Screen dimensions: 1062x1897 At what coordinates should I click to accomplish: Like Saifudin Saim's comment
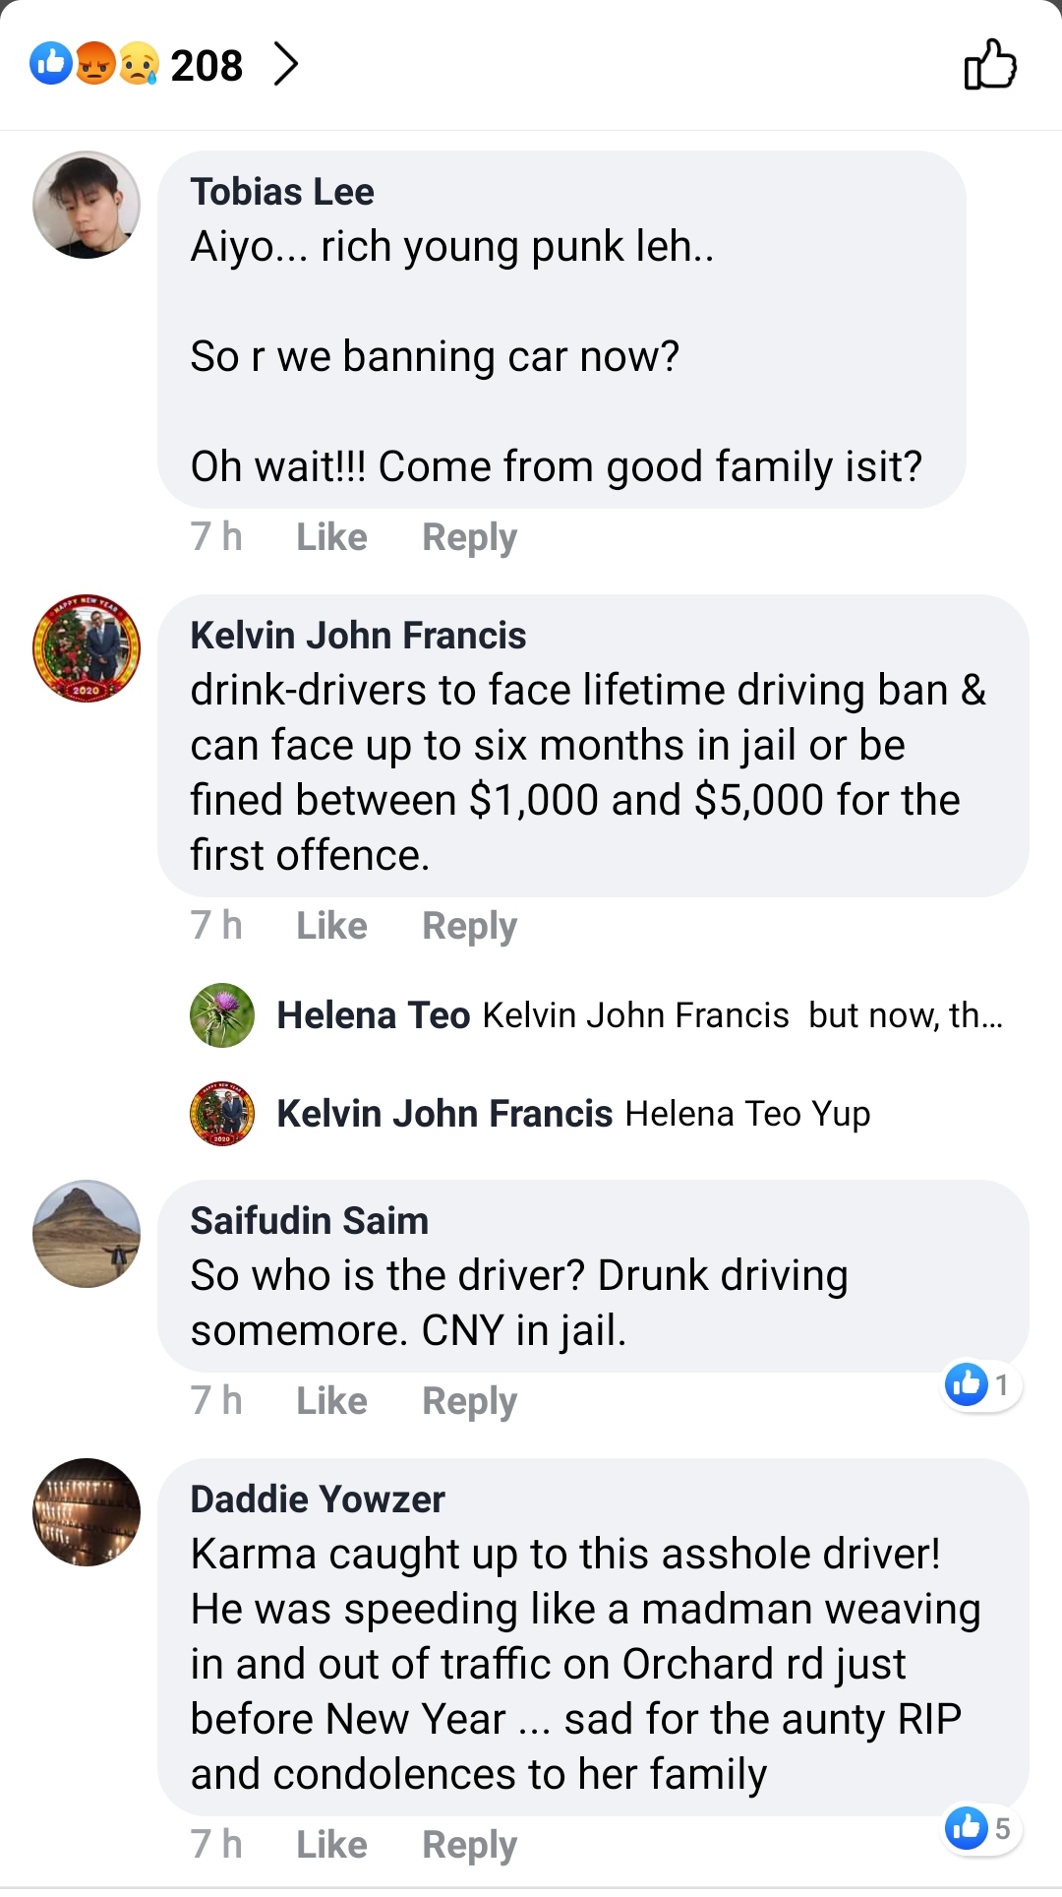point(331,1401)
